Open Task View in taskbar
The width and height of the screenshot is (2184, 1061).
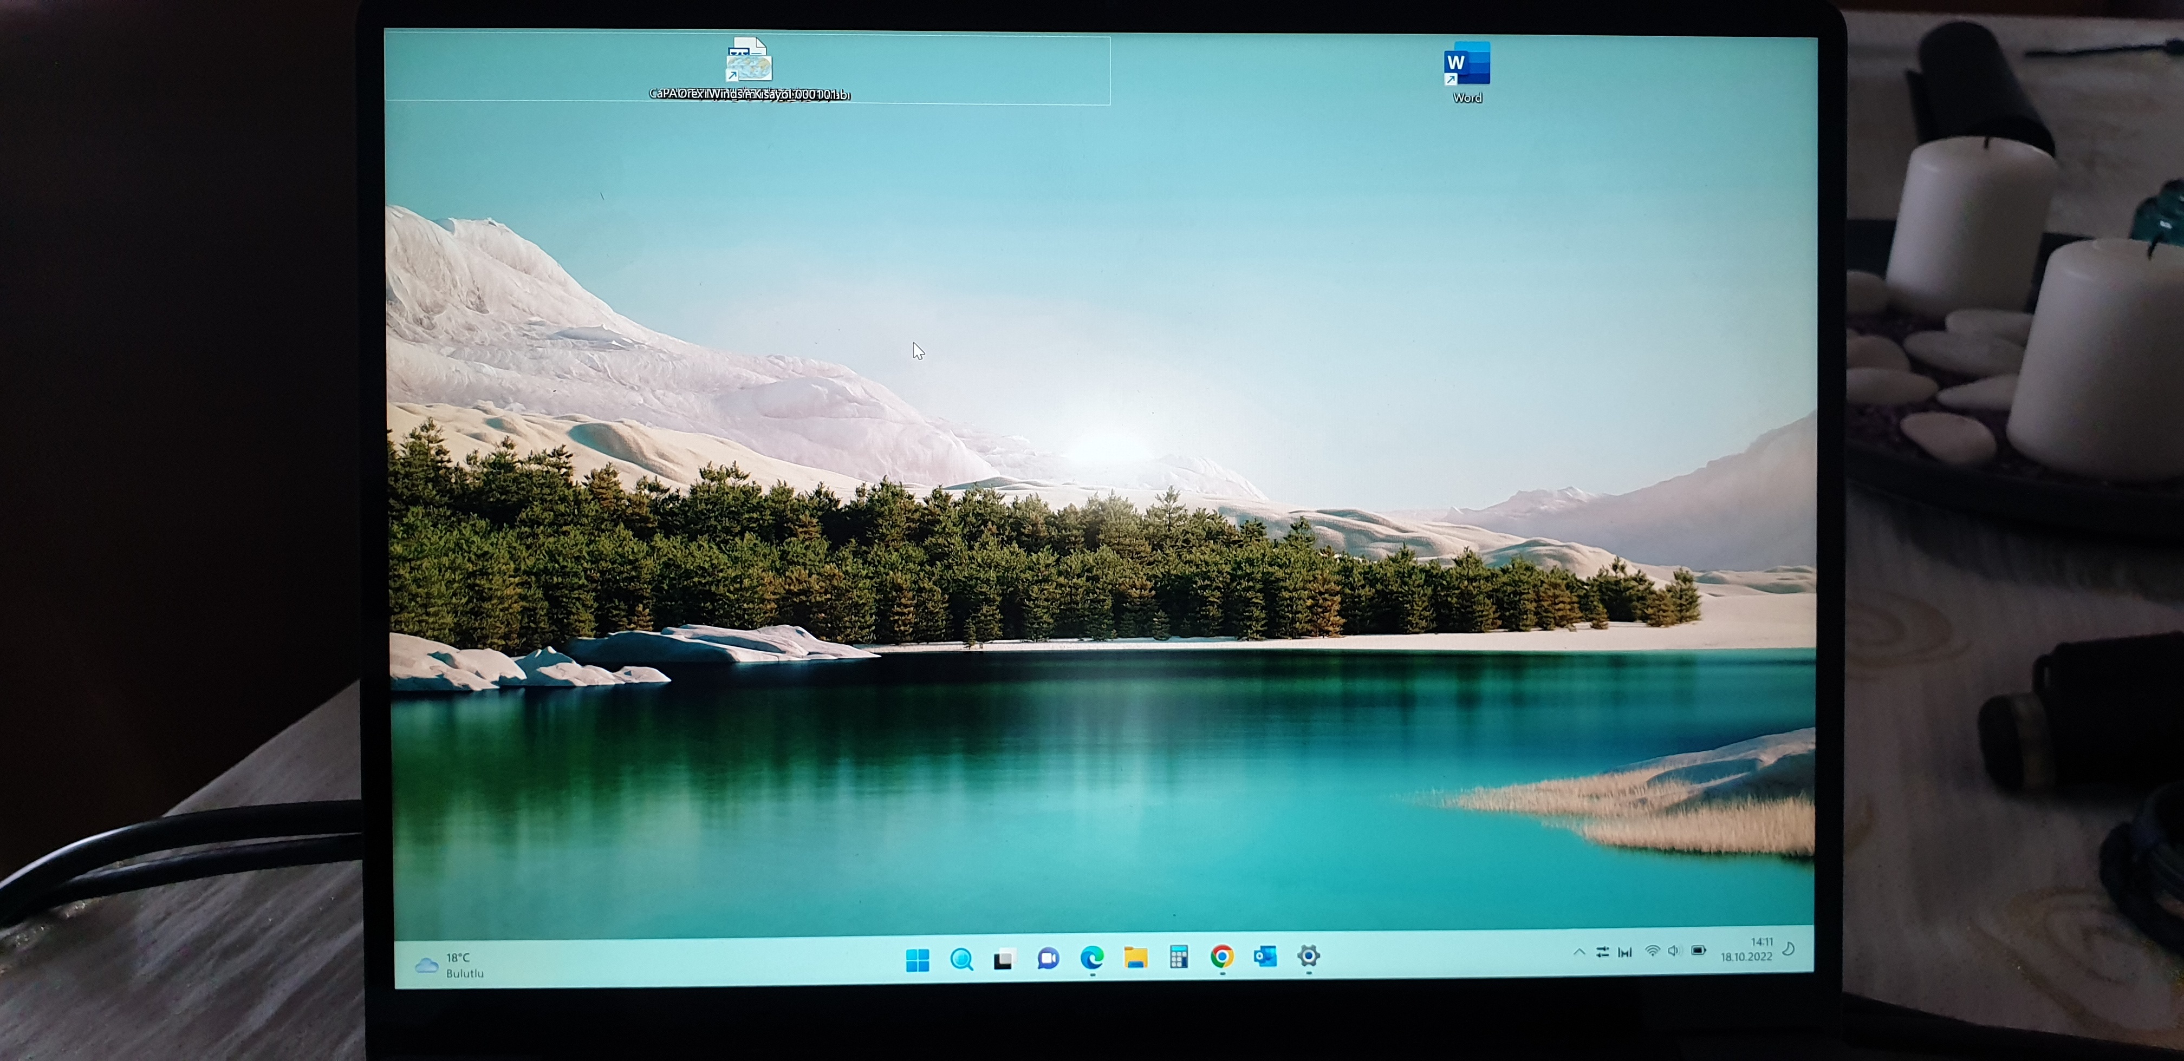click(x=1005, y=959)
